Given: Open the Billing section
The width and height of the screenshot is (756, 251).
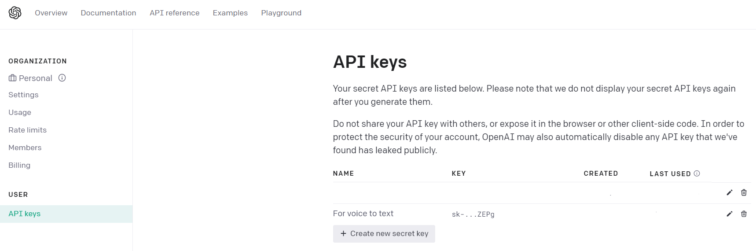Looking at the screenshot, I should click(x=19, y=165).
